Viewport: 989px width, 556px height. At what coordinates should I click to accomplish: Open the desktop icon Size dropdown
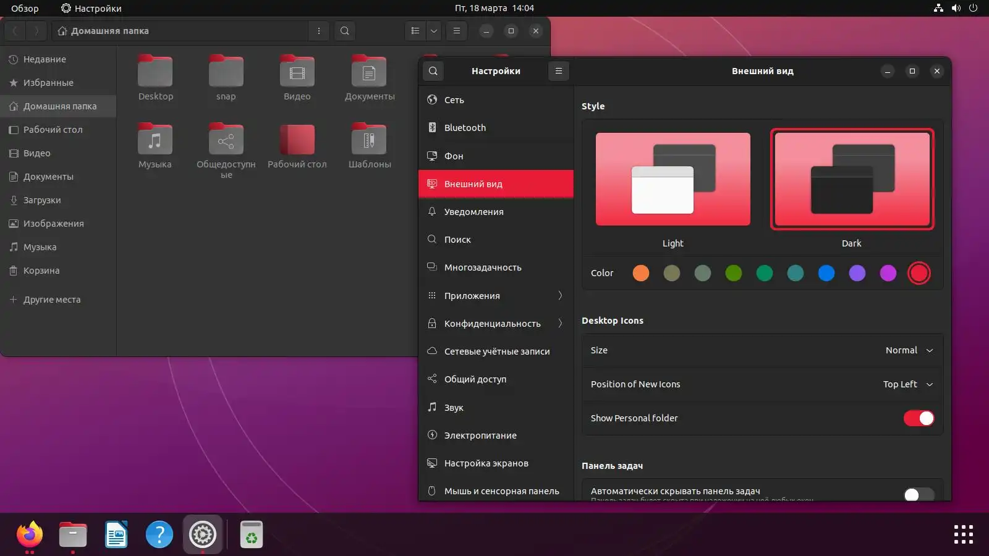909,350
